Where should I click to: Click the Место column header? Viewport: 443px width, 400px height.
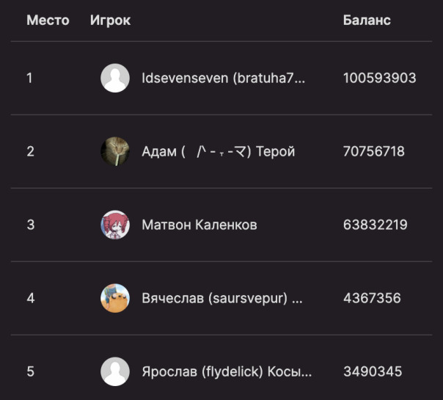click(48, 20)
